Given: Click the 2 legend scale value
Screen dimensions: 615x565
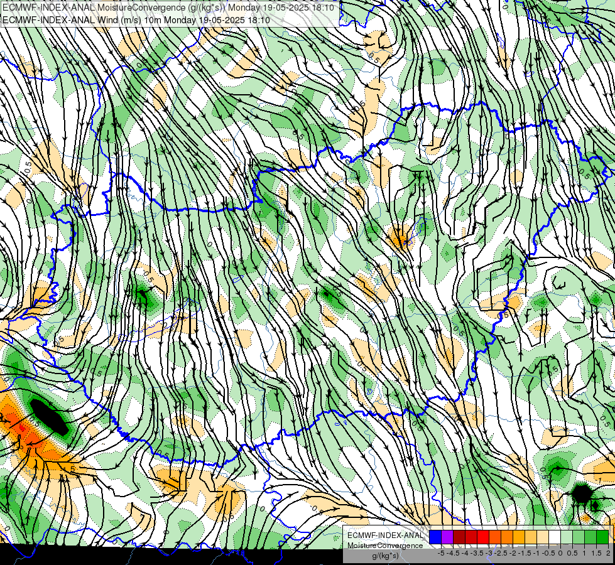Looking at the screenshot, I should [x=608, y=553].
